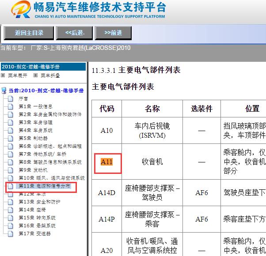Click the page icon beside 第6章
Image resolution: width=266 pixels, height=256 pixels.
click(x=11, y=146)
